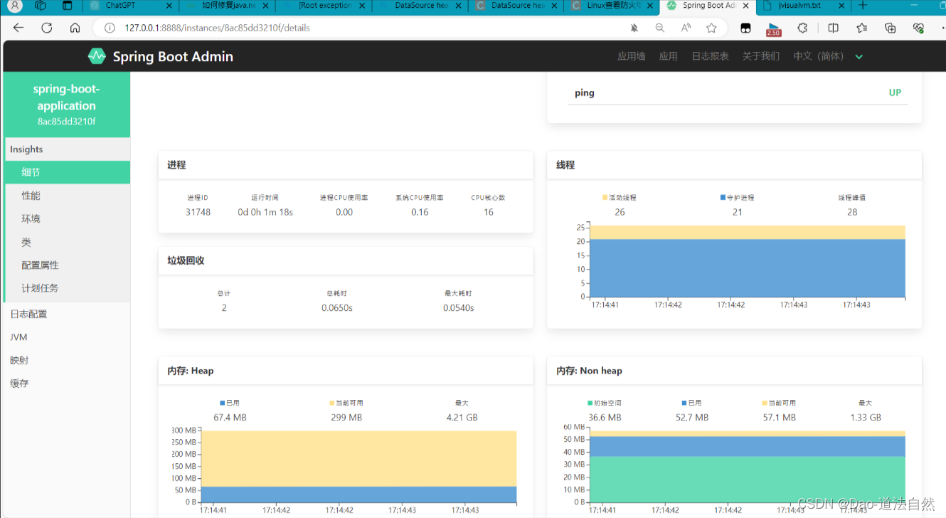Open 应用 in the top navigation
The height and width of the screenshot is (518, 946).
pos(669,56)
